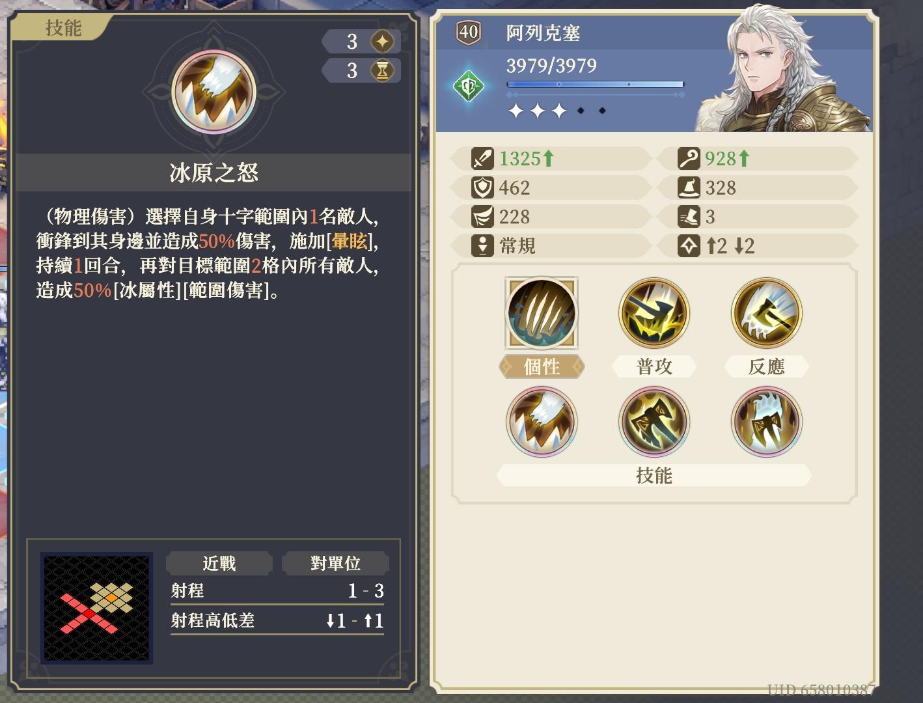Click the green diamond class emblem

click(x=469, y=86)
